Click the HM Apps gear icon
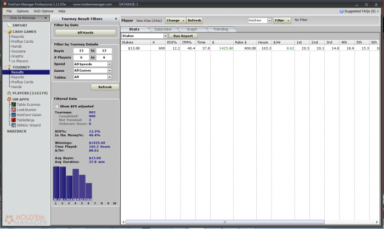The height and width of the screenshot is (229, 384). click(x=9, y=99)
